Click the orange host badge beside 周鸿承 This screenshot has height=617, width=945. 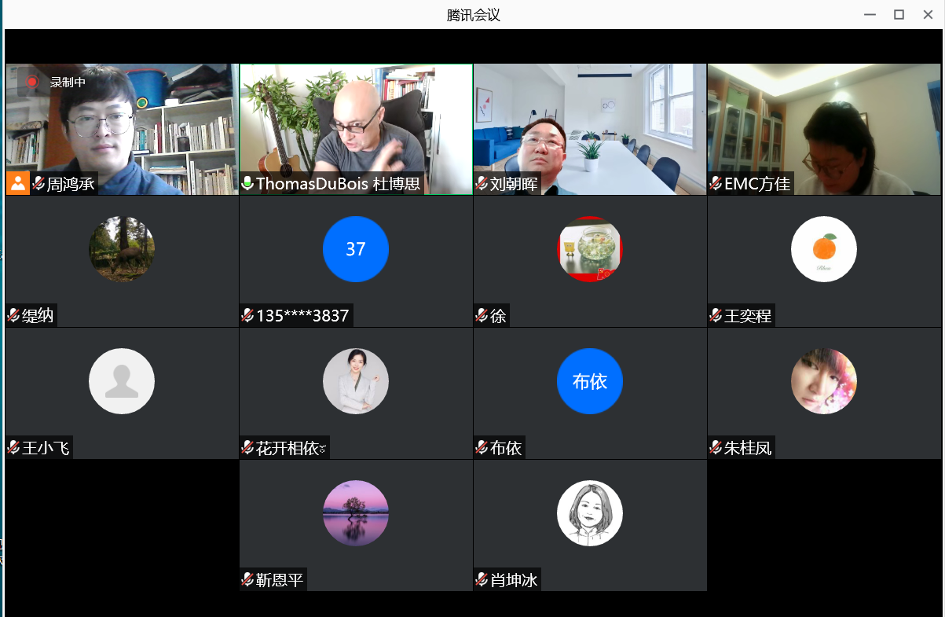coord(17,183)
